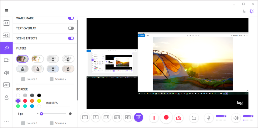The height and width of the screenshot is (128, 258).
Task: Select the Source 2 only scene layout
Action: tap(96, 117)
